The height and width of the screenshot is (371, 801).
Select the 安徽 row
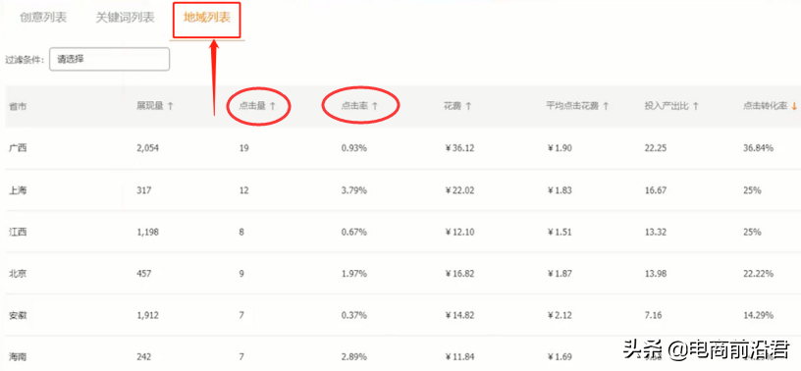400,315
